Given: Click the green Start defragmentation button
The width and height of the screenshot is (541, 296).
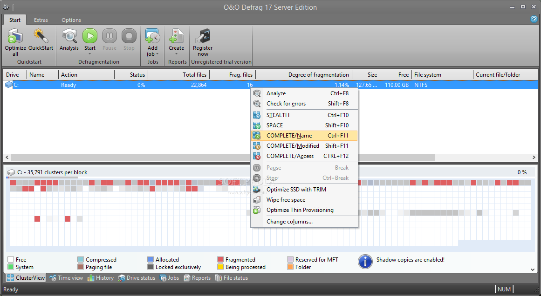Looking at the screenshot, I should coord(90,36).
